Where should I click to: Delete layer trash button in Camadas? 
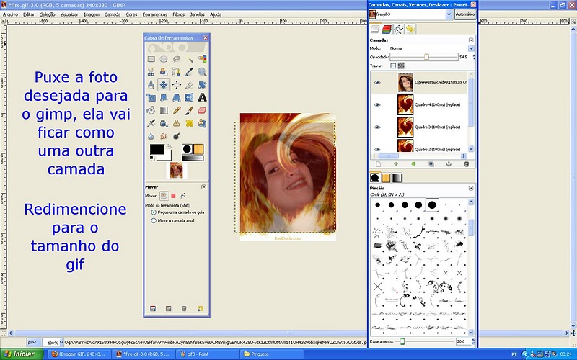click(x=466, y=164)
